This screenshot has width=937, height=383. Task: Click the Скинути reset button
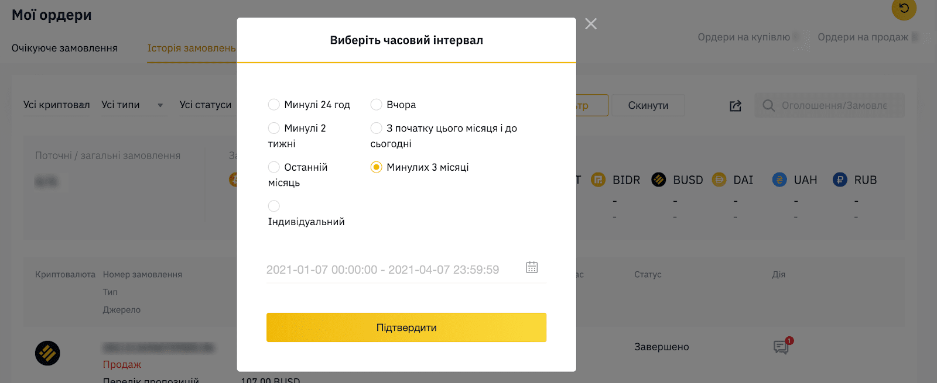point(648,105)
